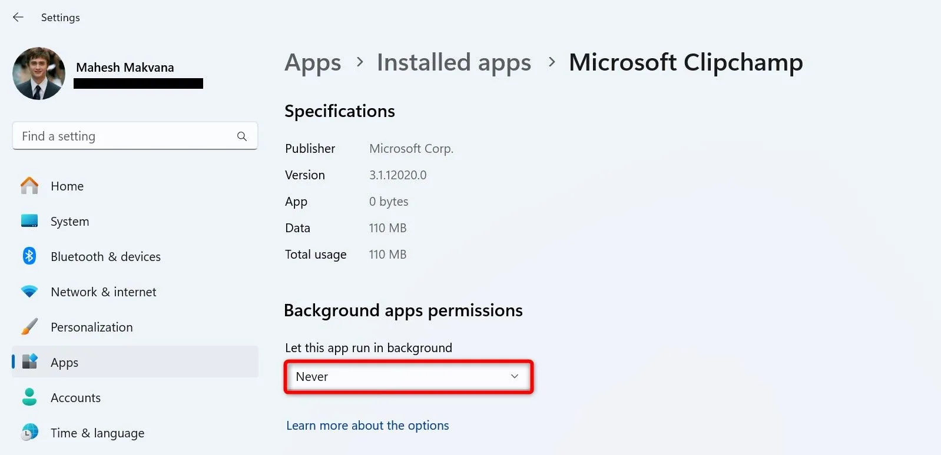The image size is (941, 455).
Task: Click the chevron arrow in Never dropdown
Action: pyautogui.click(x=514, y=376)
